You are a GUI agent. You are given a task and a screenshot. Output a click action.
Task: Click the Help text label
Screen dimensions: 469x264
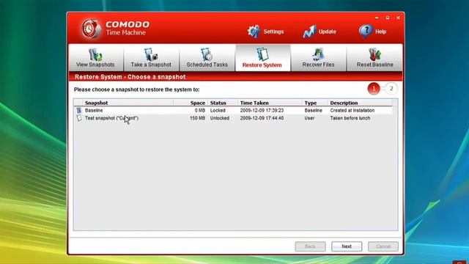(x=380, y=32)
